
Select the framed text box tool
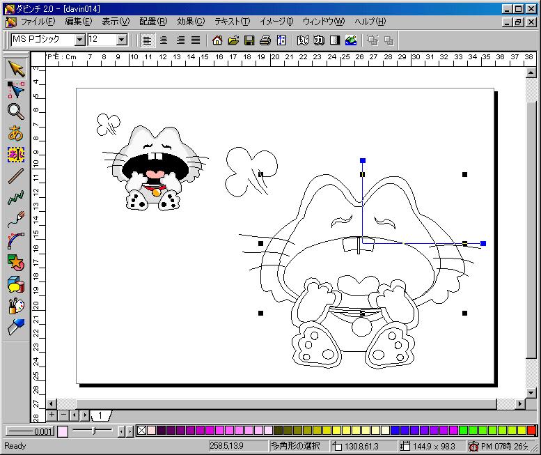(x=16, y=154)
